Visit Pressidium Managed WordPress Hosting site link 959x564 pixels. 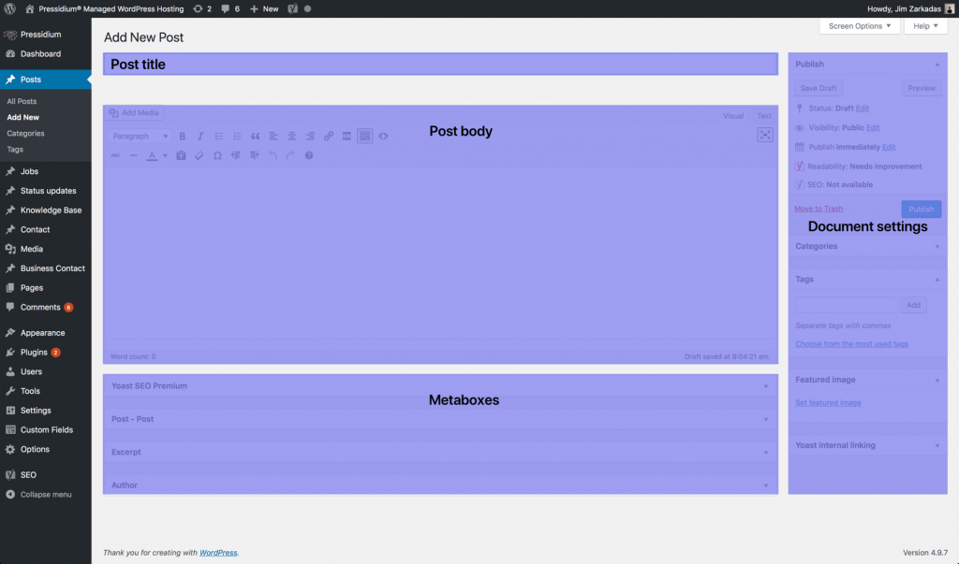[104, 8]
